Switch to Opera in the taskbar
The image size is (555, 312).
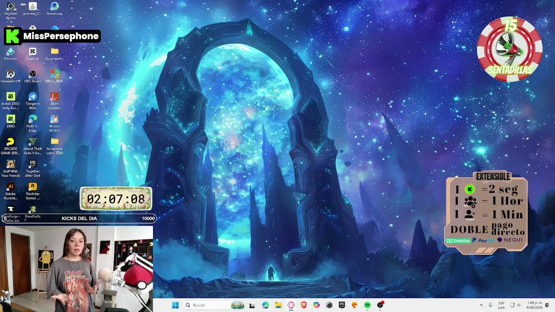pyautogui.click(x=291, y=305)
